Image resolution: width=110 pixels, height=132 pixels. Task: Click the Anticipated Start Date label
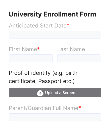click(x=38, y=26)
